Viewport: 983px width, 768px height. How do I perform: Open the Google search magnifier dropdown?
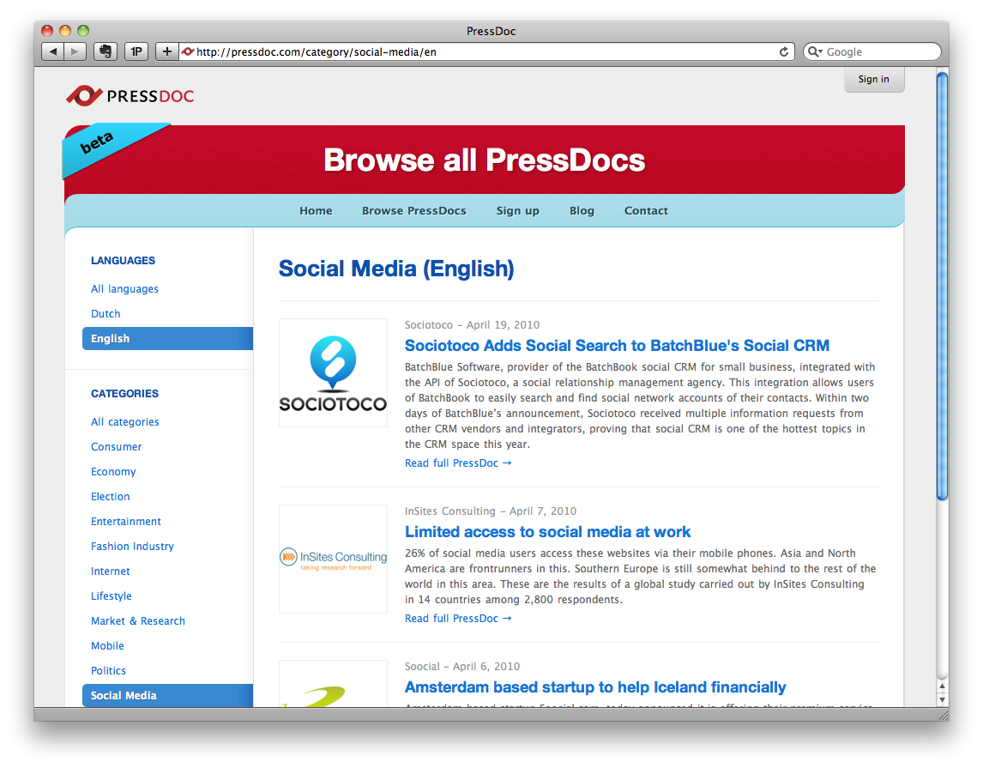point(815,52)
